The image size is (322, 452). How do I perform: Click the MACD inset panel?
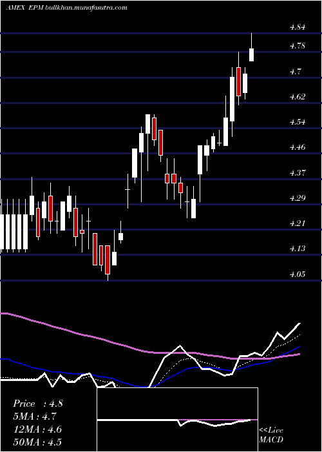[x=177, y=420]
